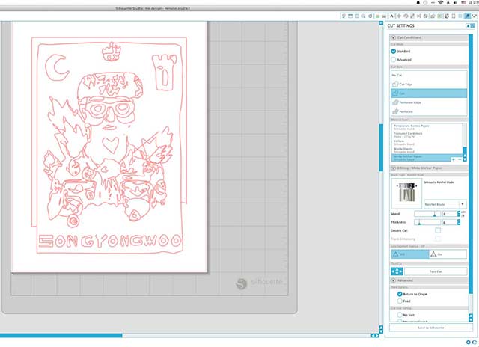Remove material type with minus icon
This screenshot has width=479, height=347.
tap(460, 159)
